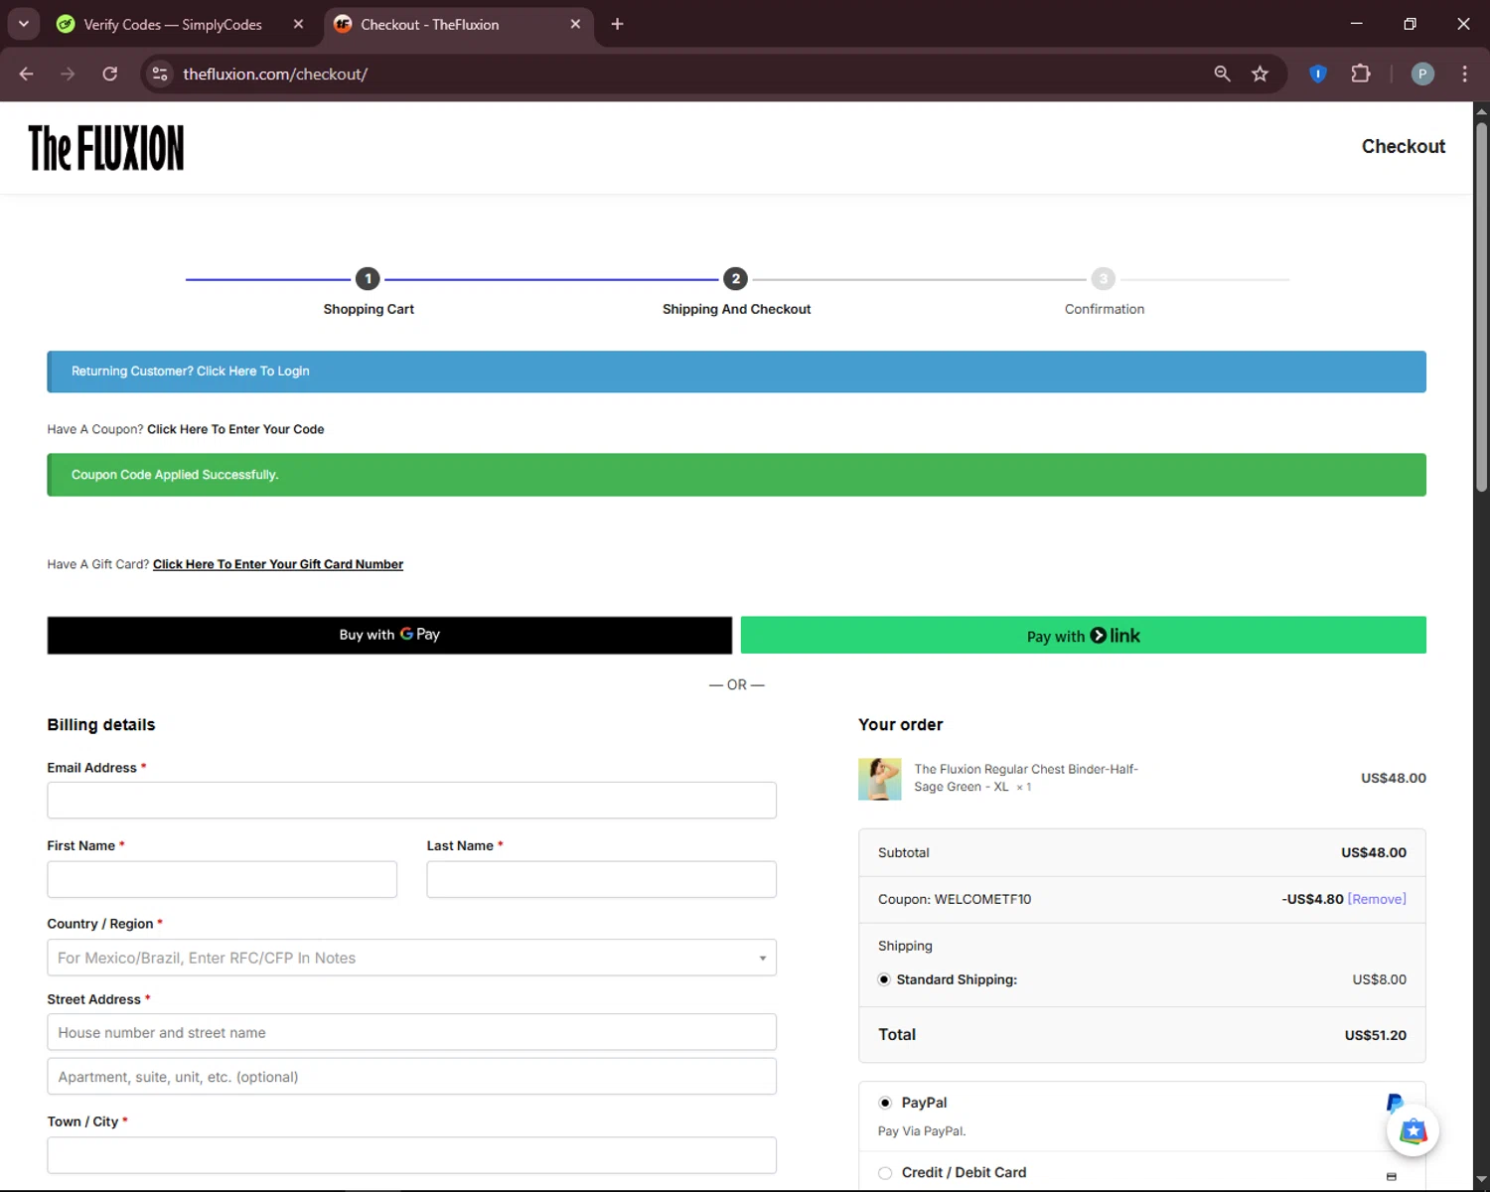Open Chrome three-dot menu
The width and height of the screenshot is (1490, 1192).
click(x=1464, y=74)
